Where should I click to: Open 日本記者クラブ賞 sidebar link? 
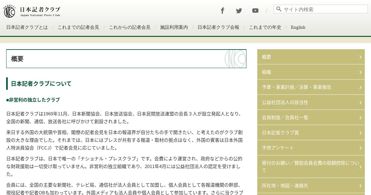click(x=311, y=132)
